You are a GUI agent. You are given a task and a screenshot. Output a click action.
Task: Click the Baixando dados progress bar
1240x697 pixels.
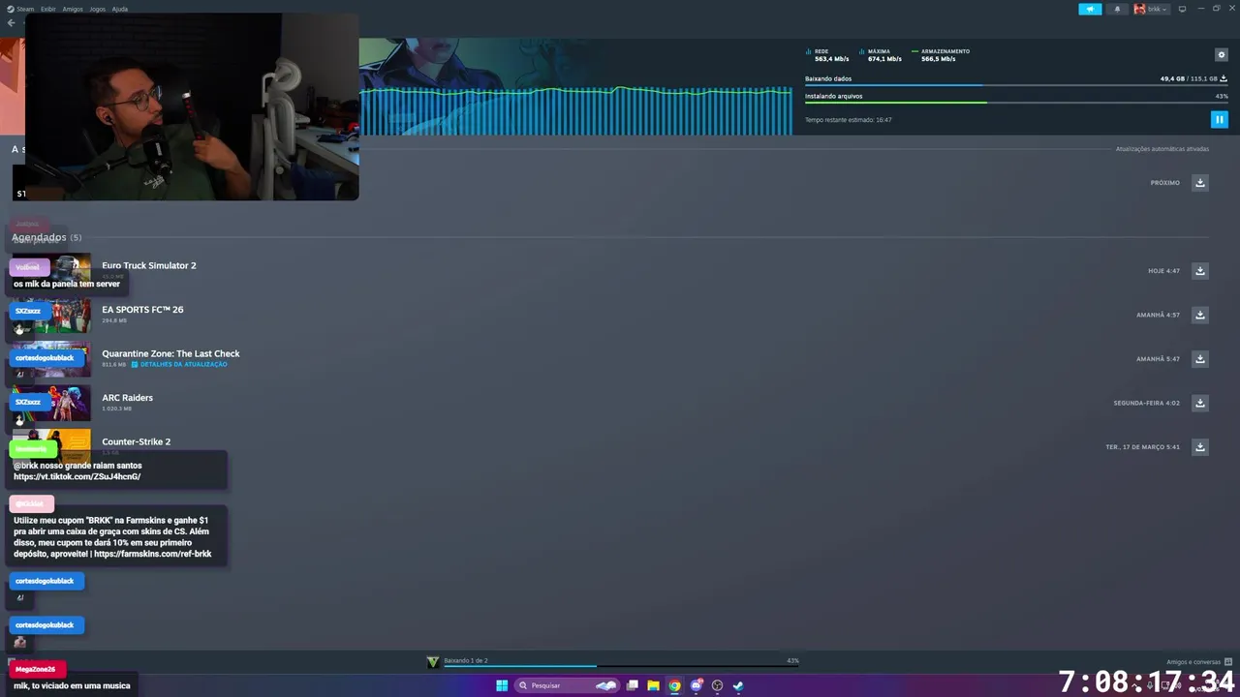(x=1016, y=85)
